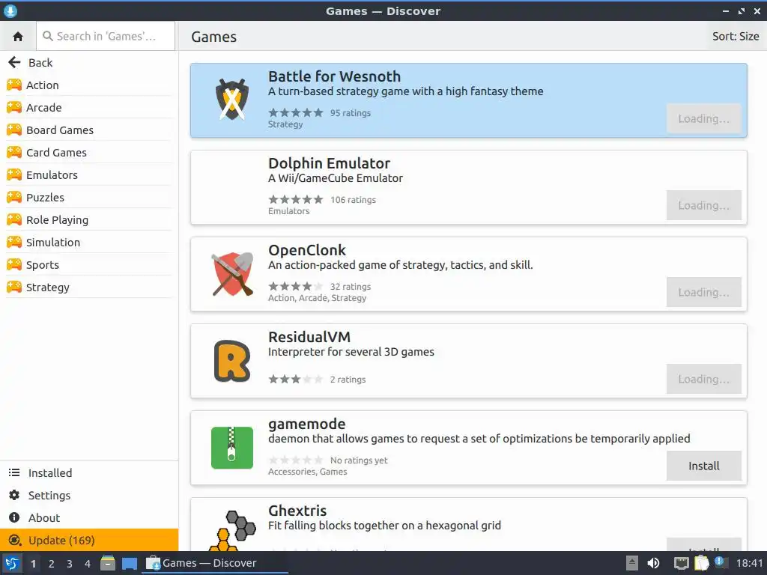Open the Installed applications page
Screen dimensions: 767x575
pos(89,473)
